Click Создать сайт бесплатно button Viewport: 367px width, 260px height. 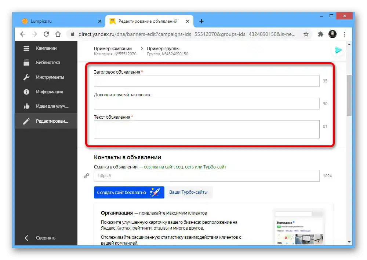[x=129, y=192]
